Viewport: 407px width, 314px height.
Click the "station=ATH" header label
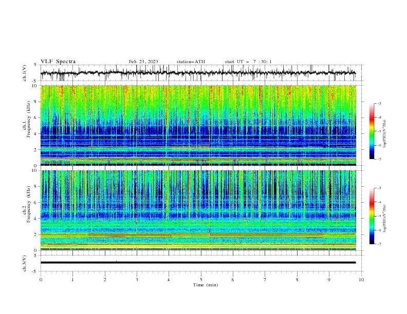point(191,62)
